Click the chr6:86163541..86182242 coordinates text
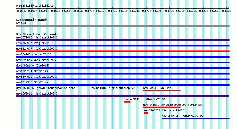Viewport: 237px width, 129px height. (x=34, y=6)
